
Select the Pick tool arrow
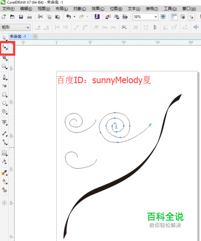click(4, 38)
